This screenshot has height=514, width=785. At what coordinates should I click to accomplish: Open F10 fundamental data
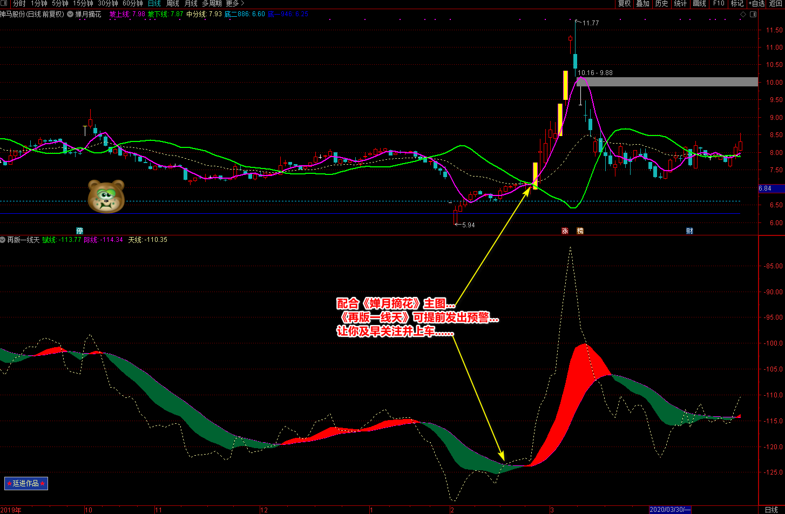(x=718, y=4)
